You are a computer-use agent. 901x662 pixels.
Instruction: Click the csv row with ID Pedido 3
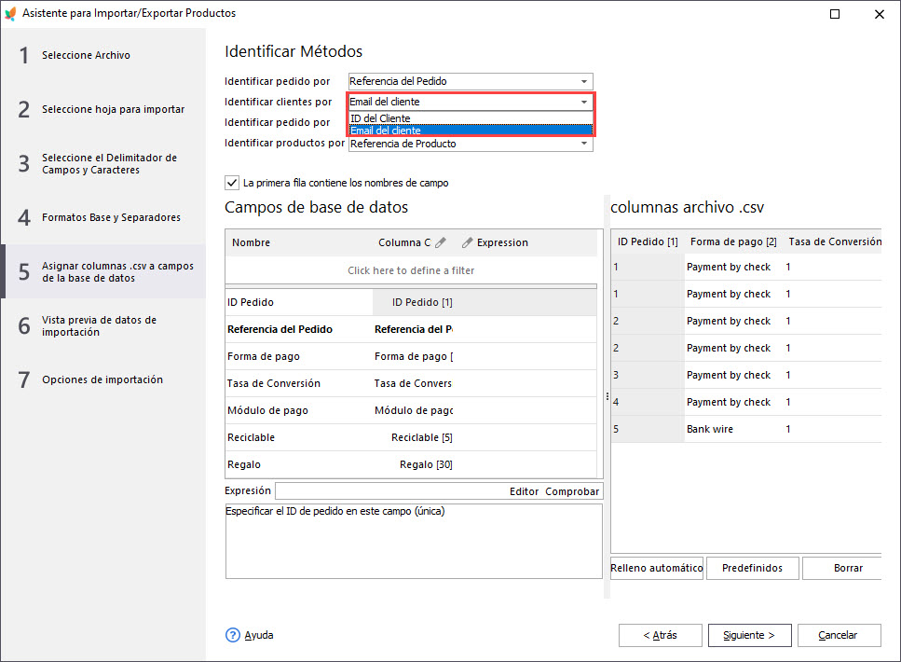[745, 375]
